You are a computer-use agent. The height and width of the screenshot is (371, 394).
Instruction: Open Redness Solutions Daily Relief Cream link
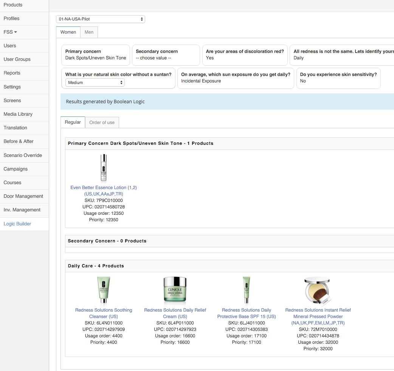click(x=175, y=313)
